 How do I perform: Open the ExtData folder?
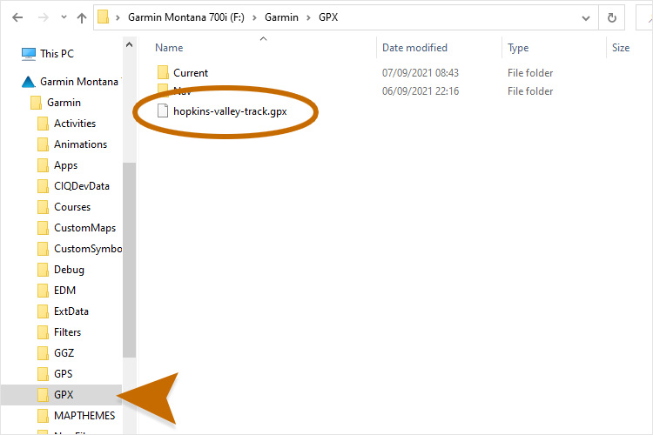[x=71, y=311]
